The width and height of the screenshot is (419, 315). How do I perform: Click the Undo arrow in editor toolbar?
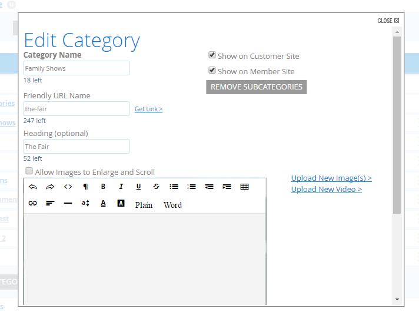[32, 187]
